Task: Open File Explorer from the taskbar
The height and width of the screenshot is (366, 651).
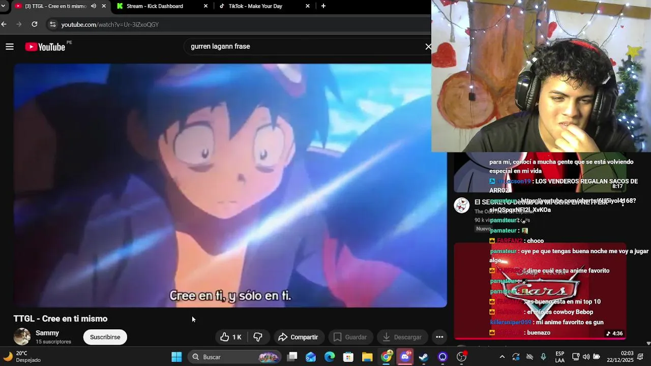Action: [367, 357]
